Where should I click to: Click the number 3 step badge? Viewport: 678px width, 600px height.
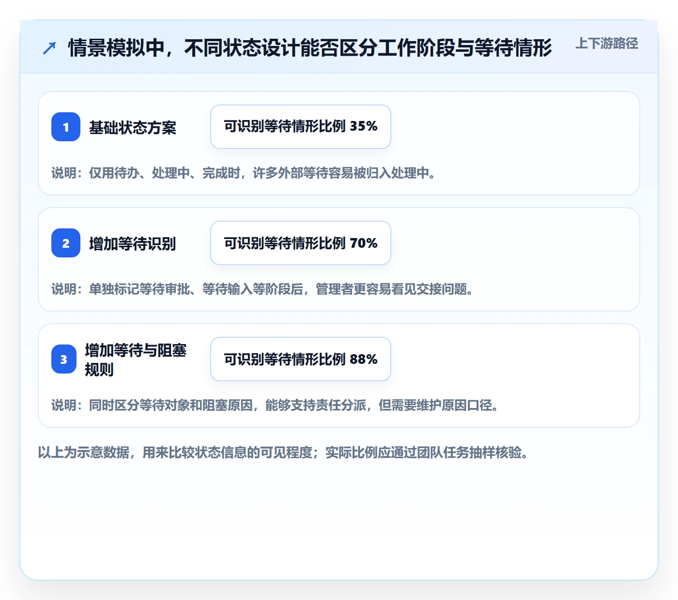[x=64, y=359]
